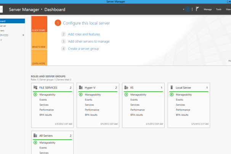Open Manageability in Hyper-V tile
231x154 pixels.
[93, 95]
